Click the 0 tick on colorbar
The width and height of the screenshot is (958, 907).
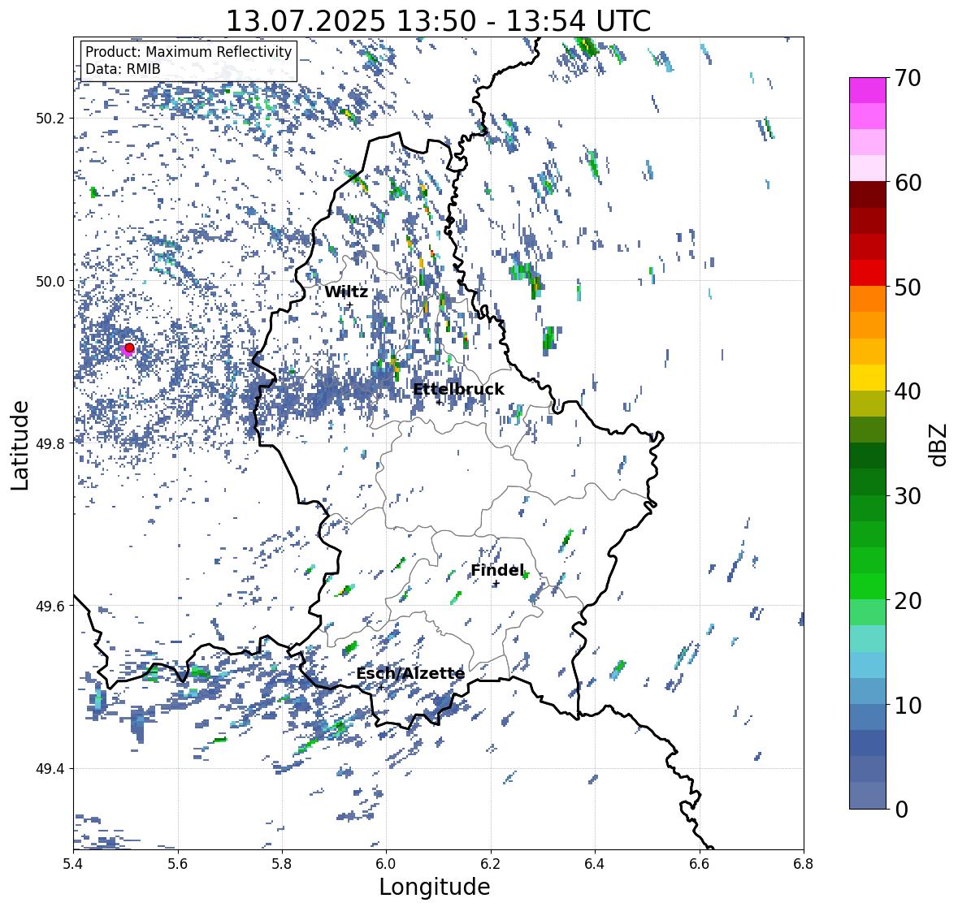point(901,810)
